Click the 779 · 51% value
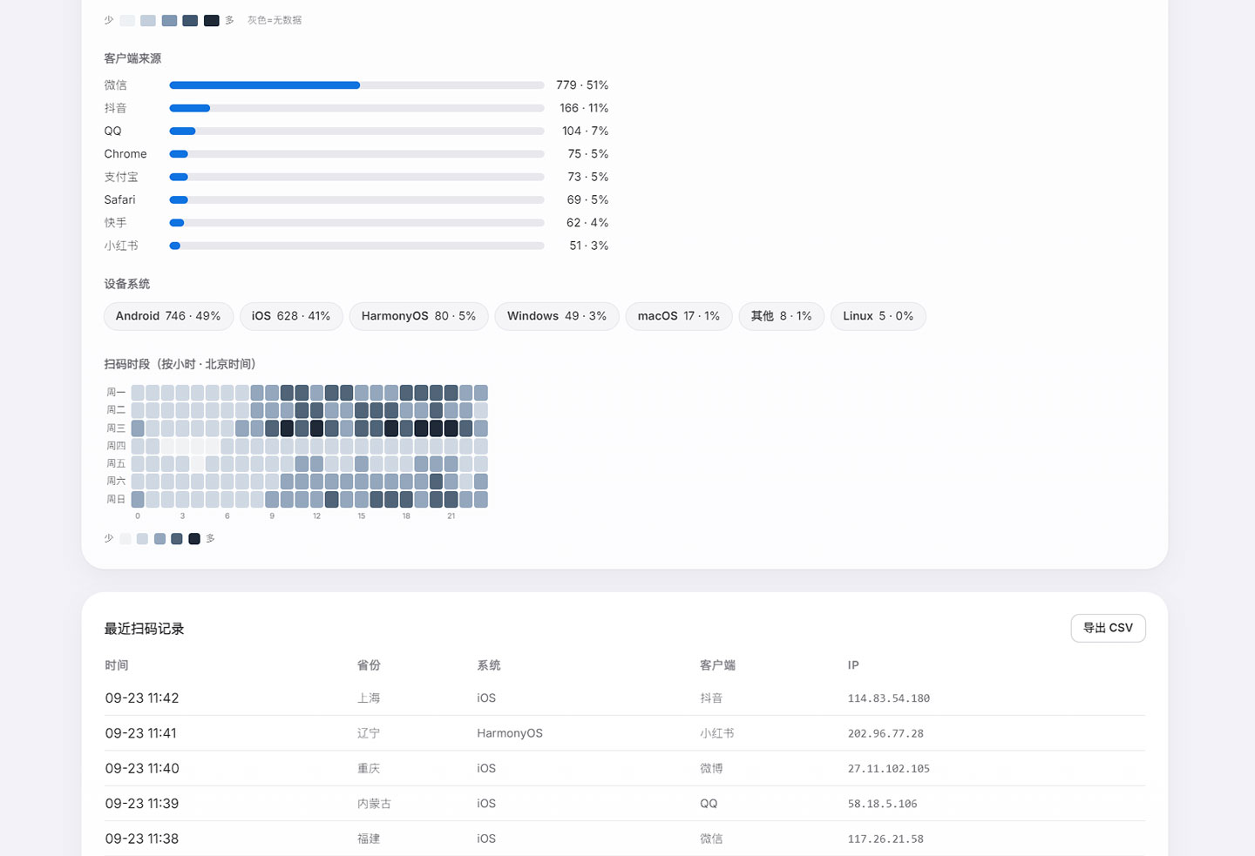 coord(582,85)
